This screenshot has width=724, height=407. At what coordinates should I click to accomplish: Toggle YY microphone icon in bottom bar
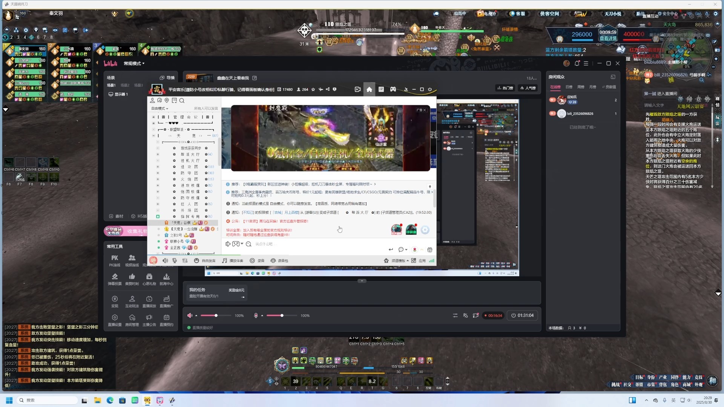175,261
